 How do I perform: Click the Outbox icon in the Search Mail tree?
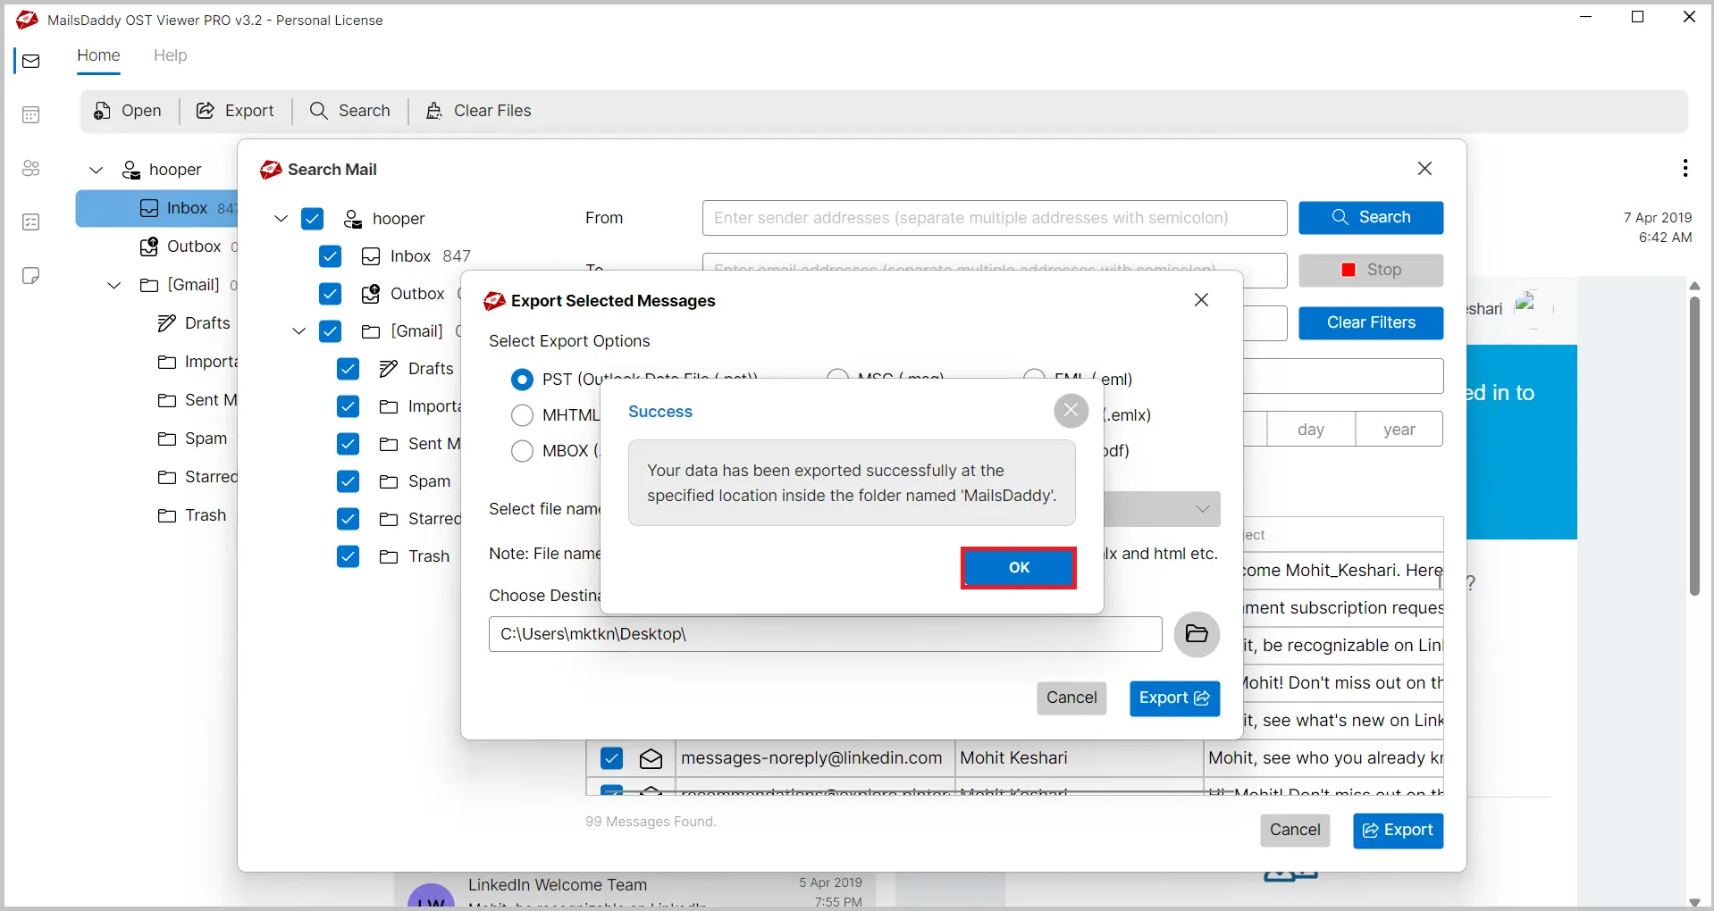[x=371, y=294]
